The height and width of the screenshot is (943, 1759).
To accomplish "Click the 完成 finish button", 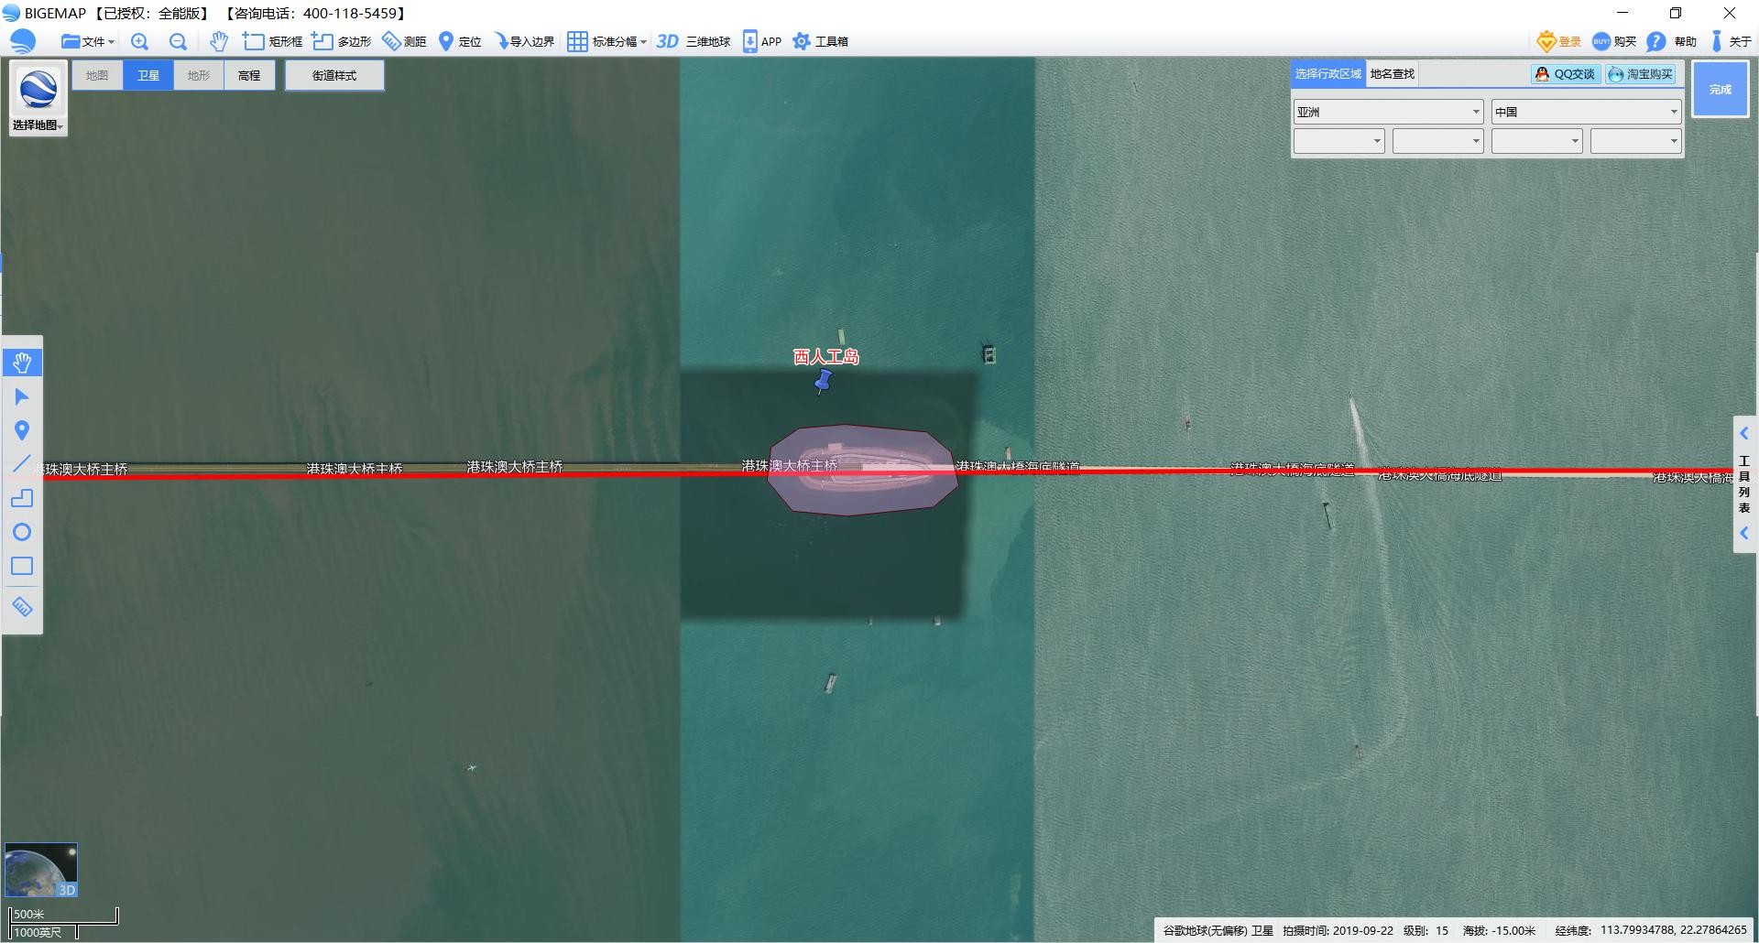I will pos(1720,89).
